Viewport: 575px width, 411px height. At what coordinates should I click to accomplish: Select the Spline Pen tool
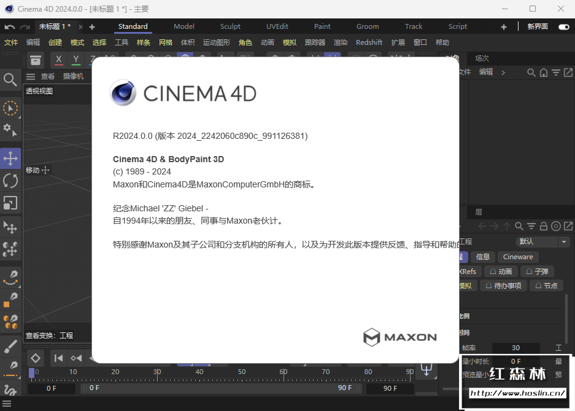[x=10, y=278]
